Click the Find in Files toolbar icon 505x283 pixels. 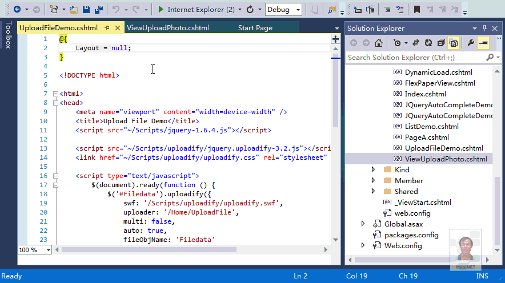pos(331,10)
